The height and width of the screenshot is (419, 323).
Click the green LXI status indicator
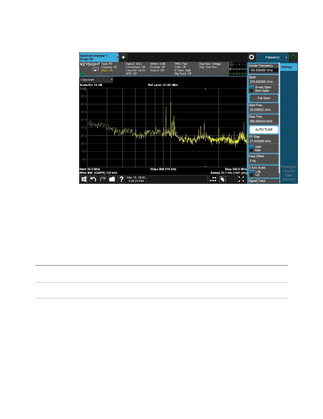point(82,75)
